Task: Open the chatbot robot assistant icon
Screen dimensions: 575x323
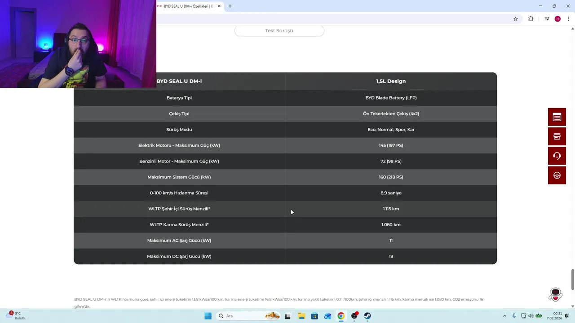Action: tap(556, 294)
